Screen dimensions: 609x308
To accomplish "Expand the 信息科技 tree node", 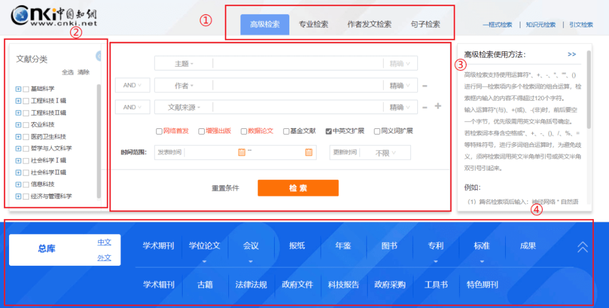I will [x=18, y=185].
